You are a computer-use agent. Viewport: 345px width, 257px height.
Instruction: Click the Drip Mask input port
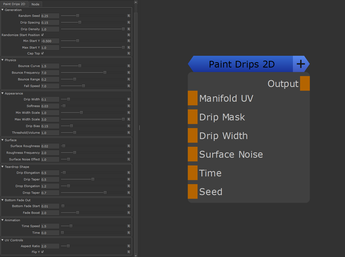coord(193,117)
